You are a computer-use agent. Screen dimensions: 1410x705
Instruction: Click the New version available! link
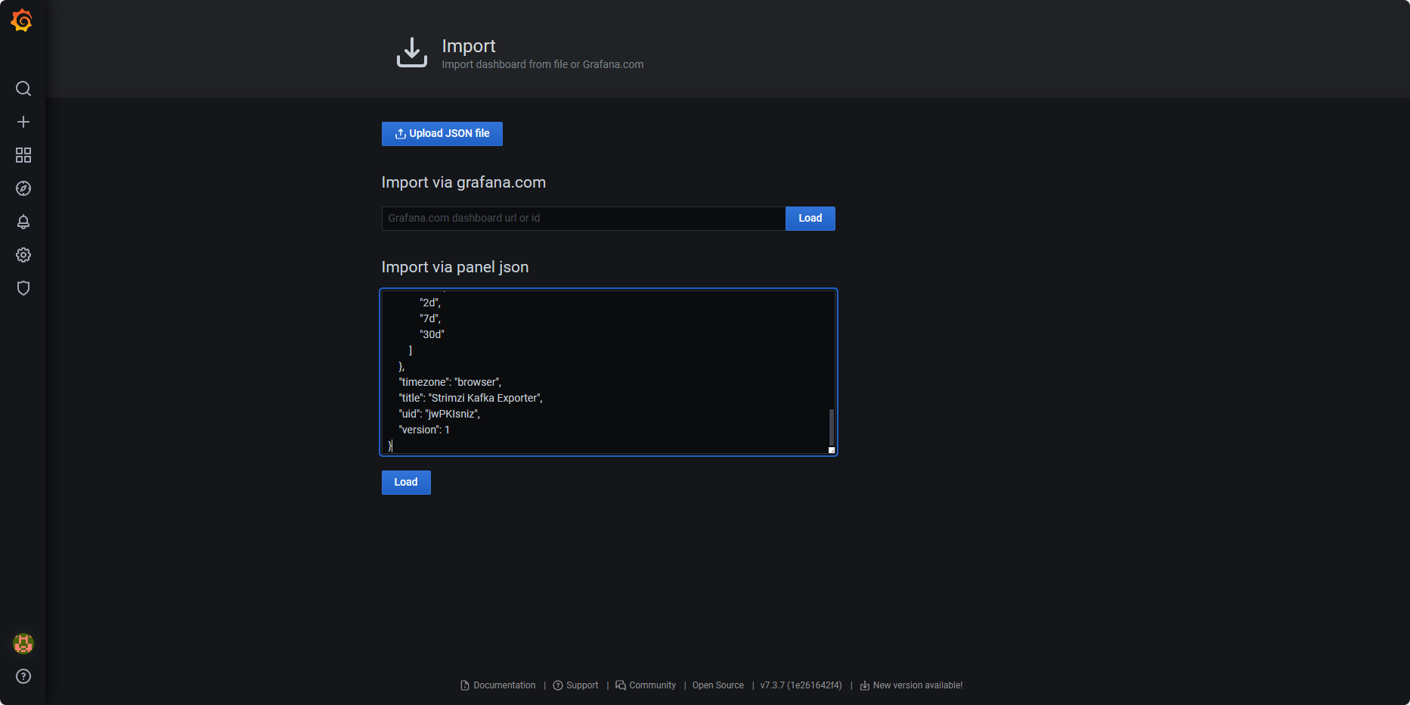[x=911, y=685]
